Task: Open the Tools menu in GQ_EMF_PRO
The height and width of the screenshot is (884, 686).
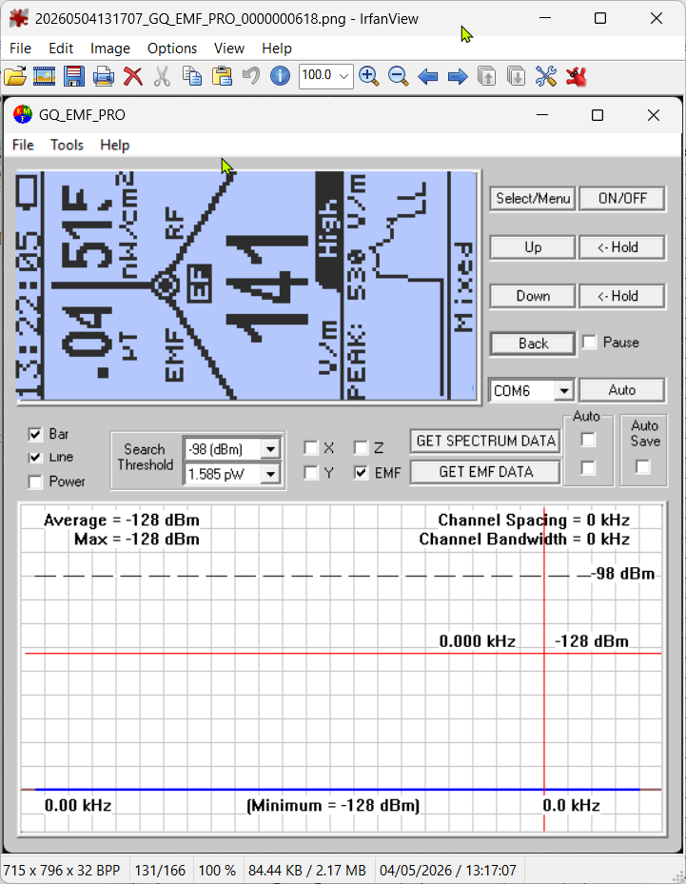Action: tap(67, 146)
